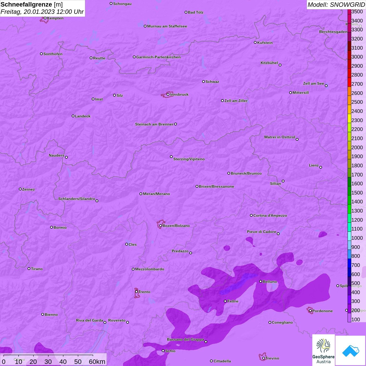Click the blue mountain logo icon
The width and height of the screenshot is (366, 366).
(x=351, y=351)
